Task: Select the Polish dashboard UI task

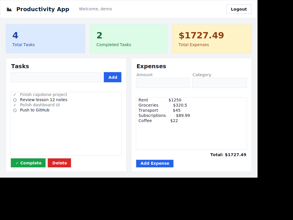Action: coord(66,105)
